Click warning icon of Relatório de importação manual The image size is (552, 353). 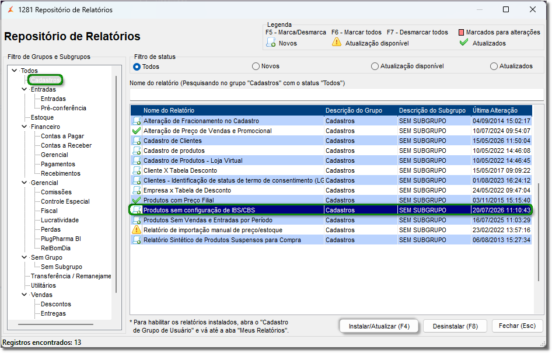pos(136,230)
